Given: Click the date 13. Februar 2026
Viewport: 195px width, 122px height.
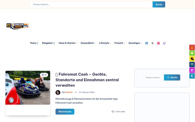Looking at the screenshot, I should (87, 92).
